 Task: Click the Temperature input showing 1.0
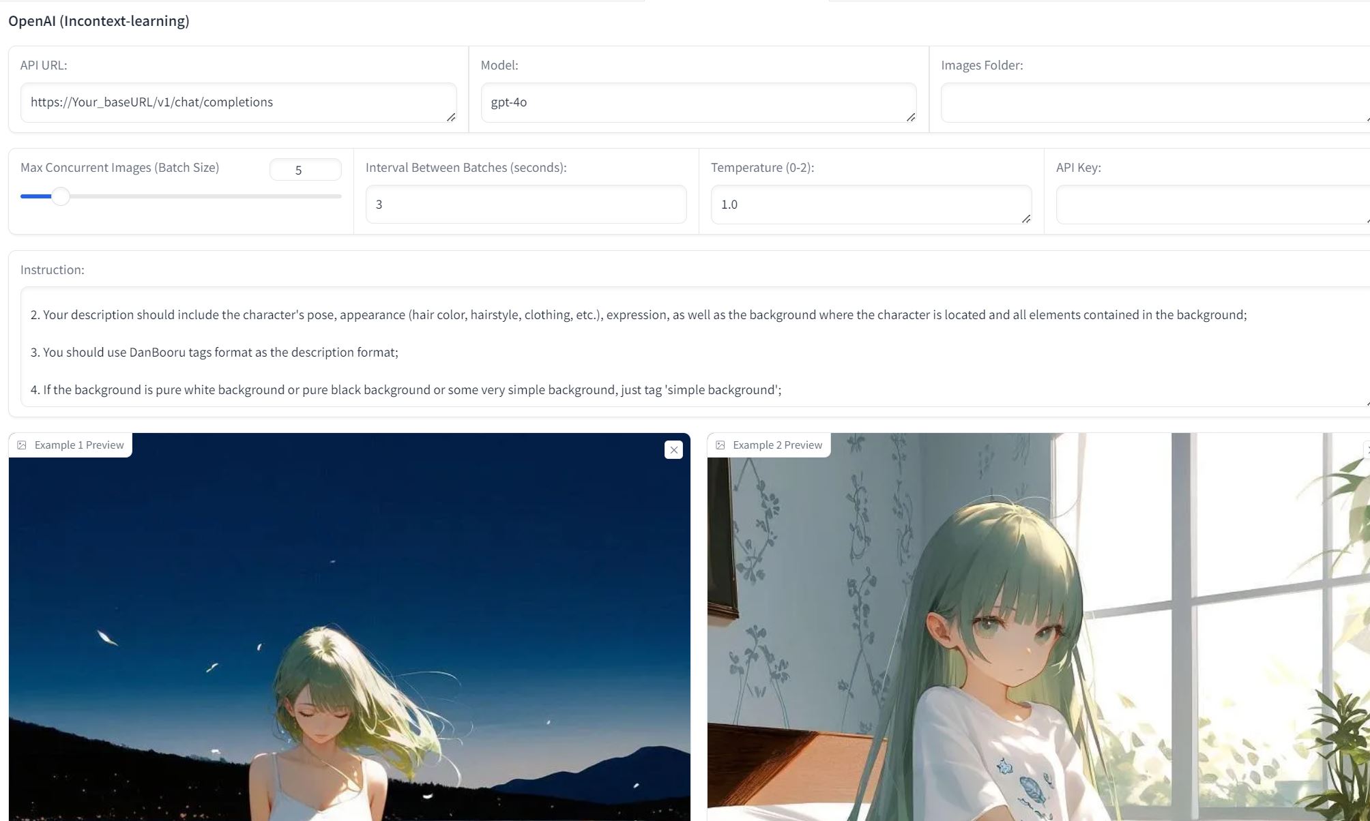pos(866,204)
